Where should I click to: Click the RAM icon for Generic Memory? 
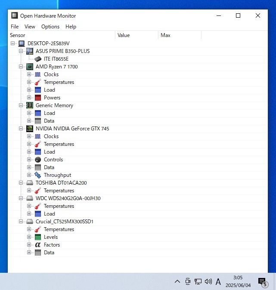coord(30,105)
